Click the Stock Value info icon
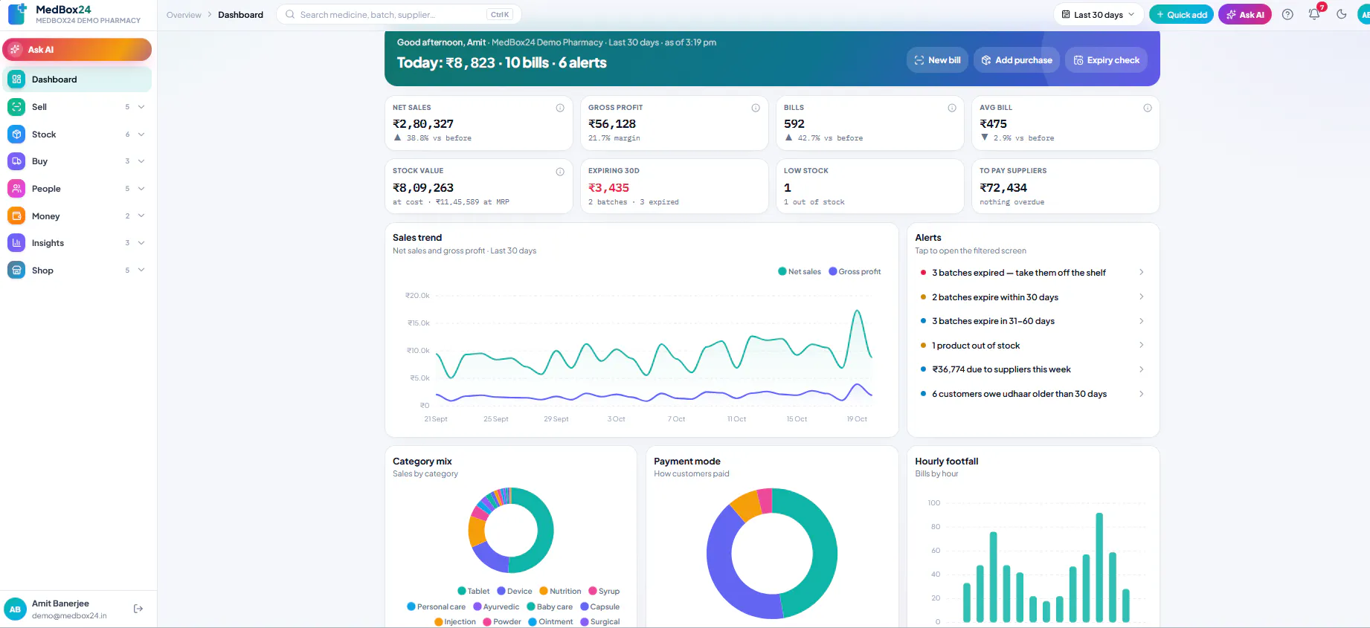Image resolution: width=1370 pixels, height=628 pixels. (560, 172)
